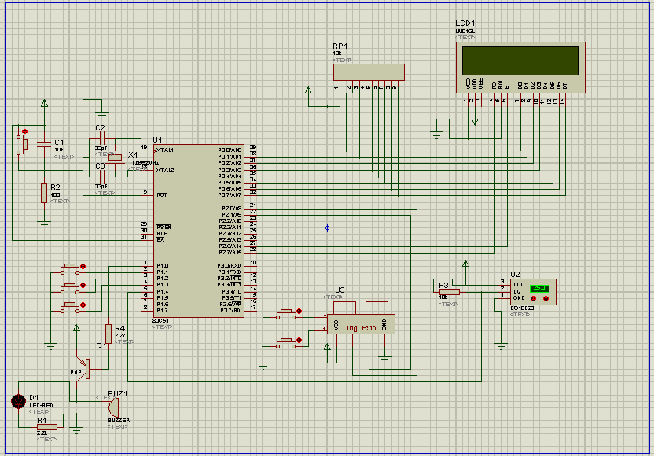
Task: Click the Echo pin label on U3
Action: 369,328
